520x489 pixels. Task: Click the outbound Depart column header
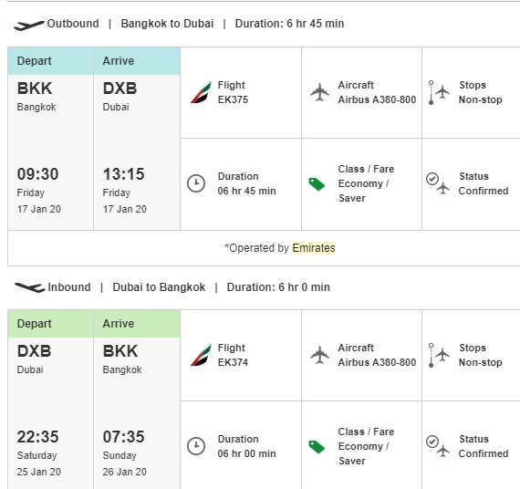click(x=50, y=61)
